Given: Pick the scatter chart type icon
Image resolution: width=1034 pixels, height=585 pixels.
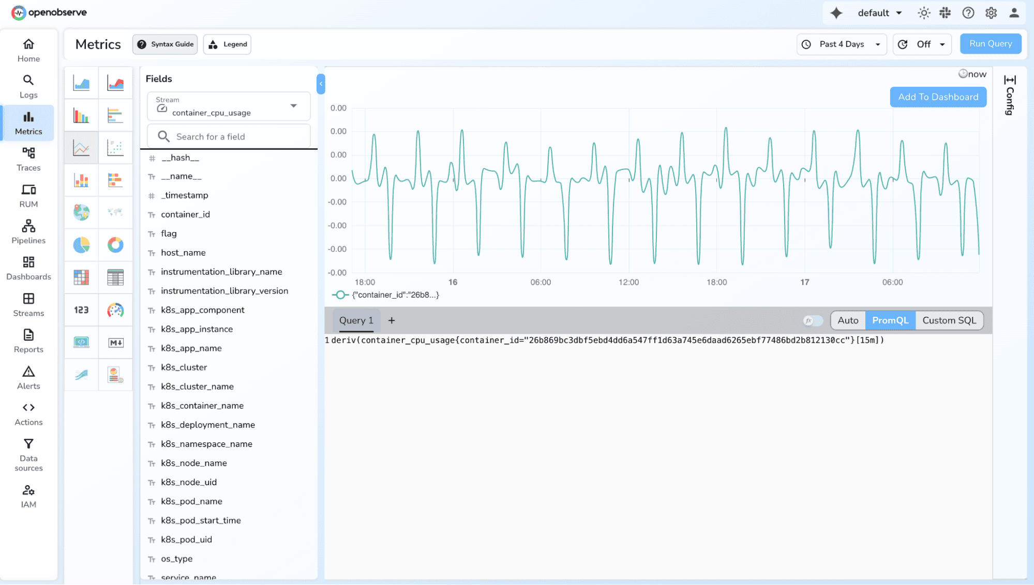Looking at the screenshot, I should [x=115, y=148].
